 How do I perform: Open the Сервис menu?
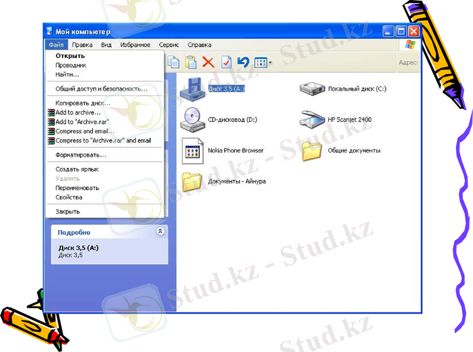(169, 45)
